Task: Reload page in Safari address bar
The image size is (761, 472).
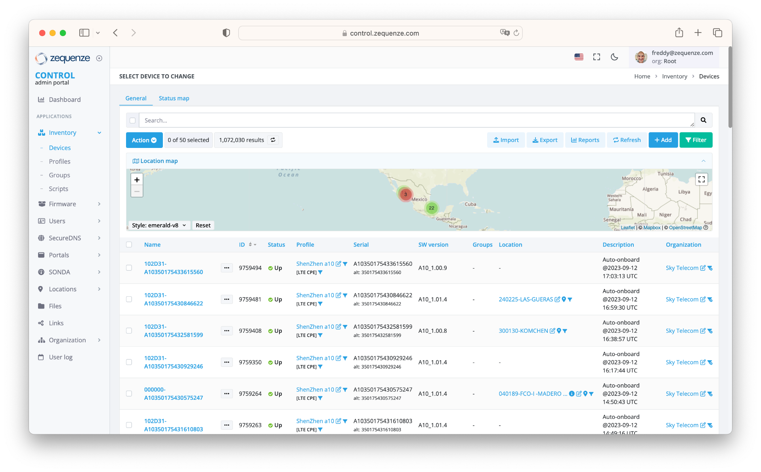Action: point(516,33)
